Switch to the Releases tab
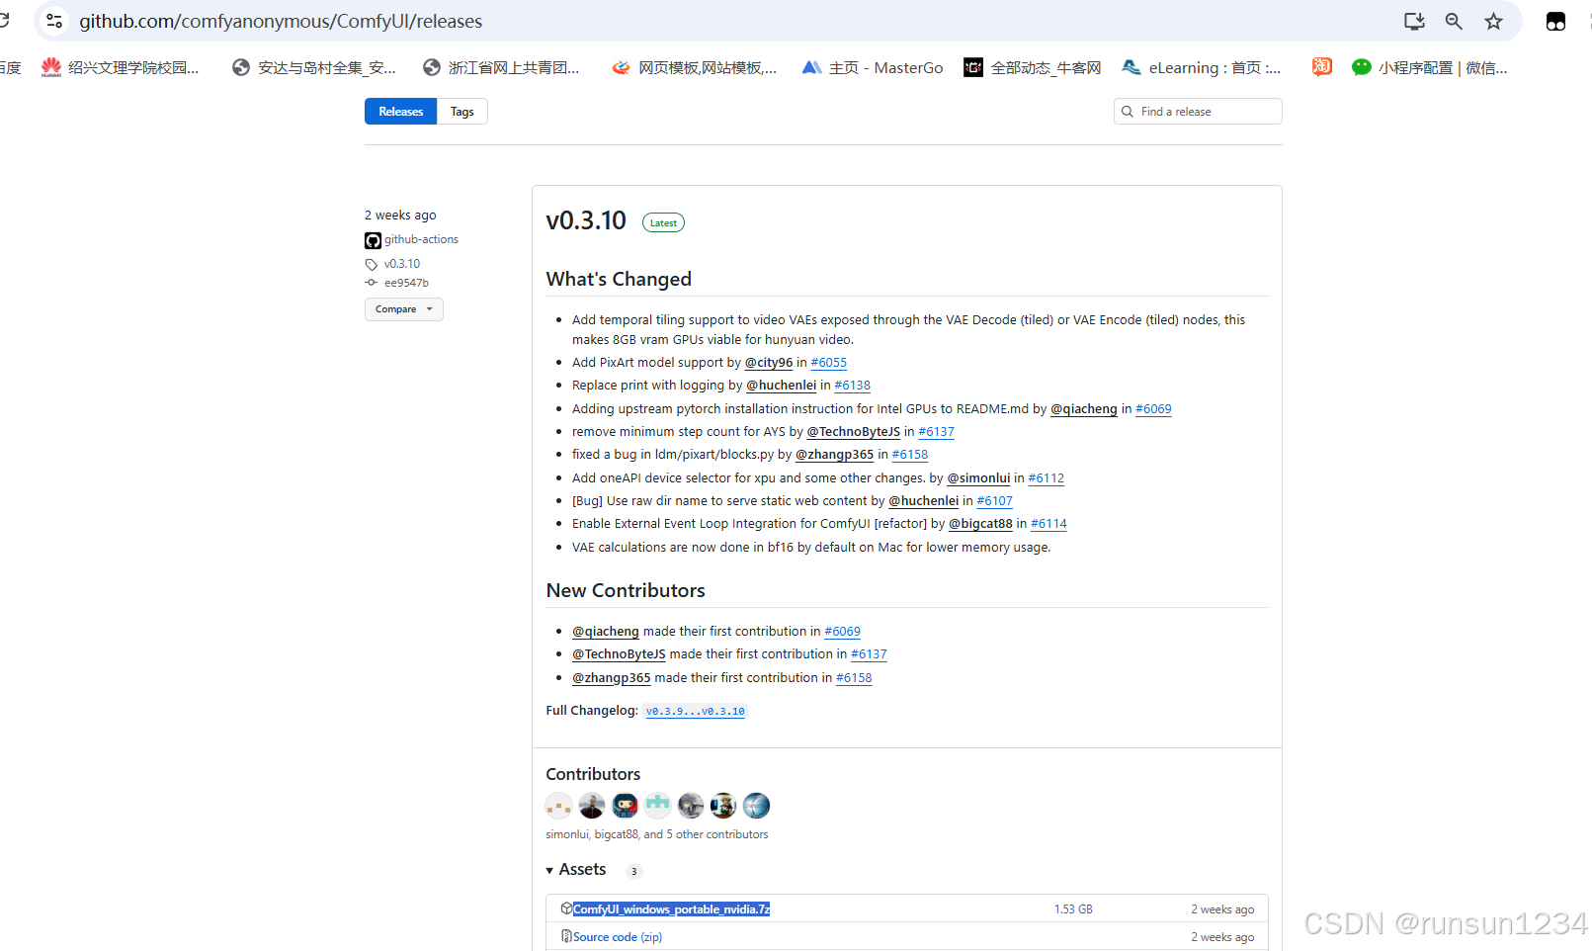Viewport: 1592px width, 951px height. coord(400,112)
